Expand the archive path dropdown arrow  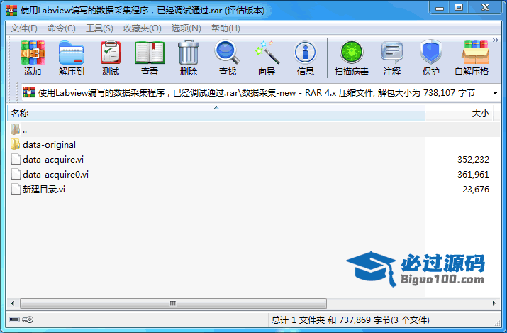[x=494, y=92]
